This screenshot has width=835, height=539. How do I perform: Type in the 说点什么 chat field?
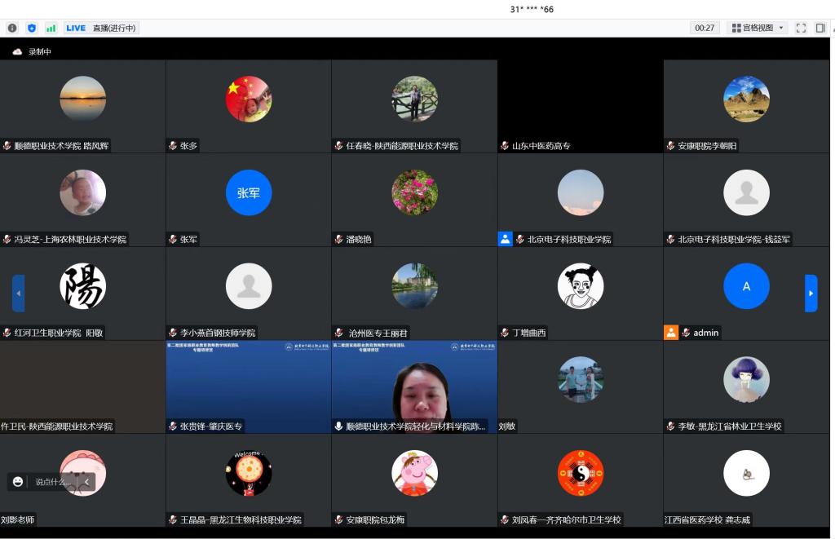pyautogui.click(x=52, y=482)
